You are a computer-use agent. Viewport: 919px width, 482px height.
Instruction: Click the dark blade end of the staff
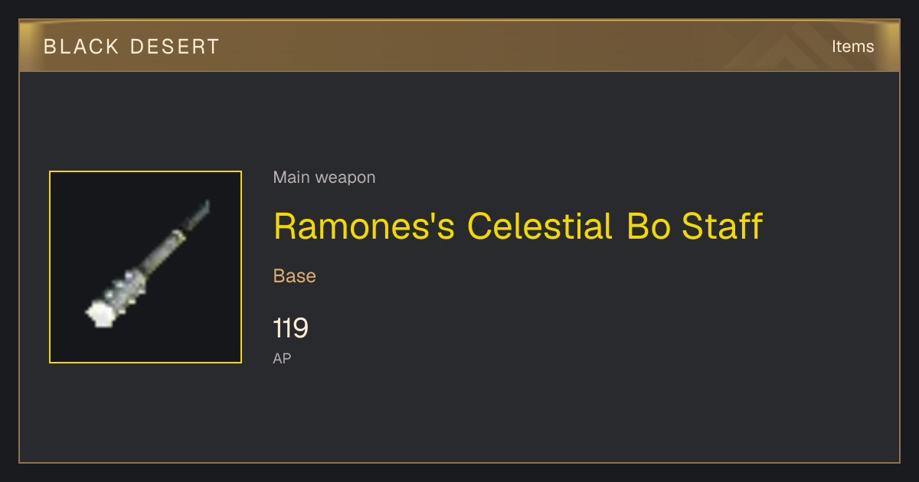point(198,214)
